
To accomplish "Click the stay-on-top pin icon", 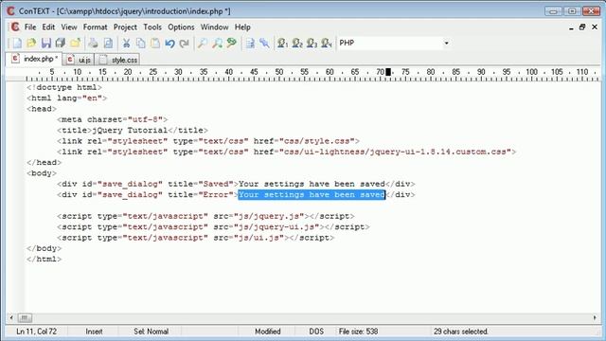I will (265, 43).
